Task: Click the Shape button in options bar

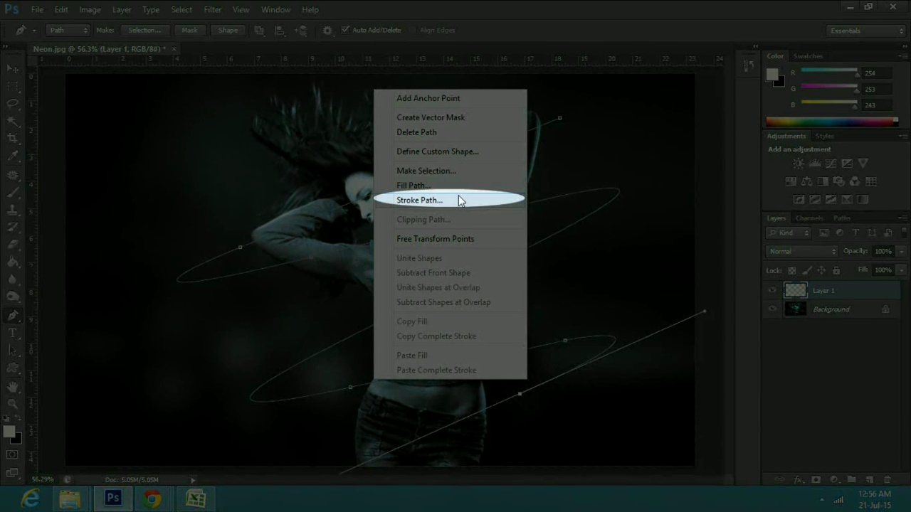Action: [228, 31]
